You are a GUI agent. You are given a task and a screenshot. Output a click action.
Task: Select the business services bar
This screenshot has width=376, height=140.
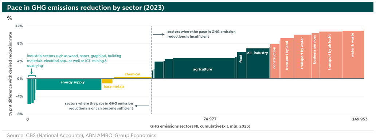(x=315, y=56)
